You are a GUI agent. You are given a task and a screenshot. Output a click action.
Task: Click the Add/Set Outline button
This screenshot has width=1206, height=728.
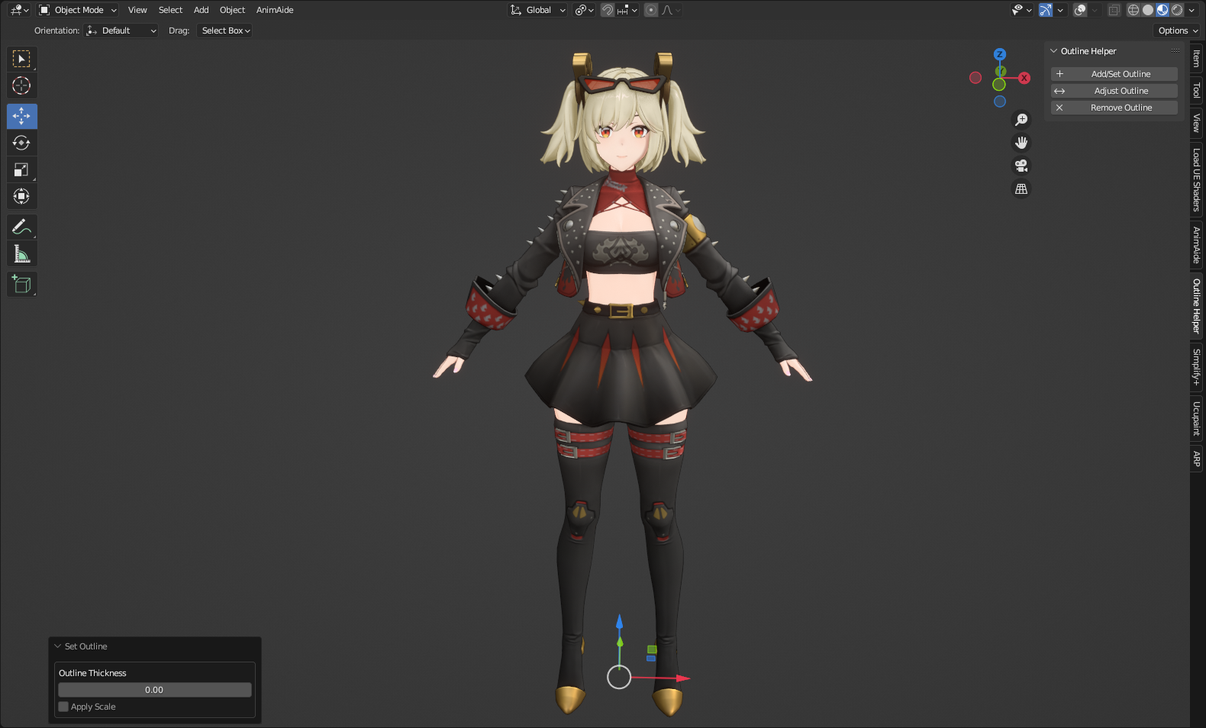pos(1114,74)
